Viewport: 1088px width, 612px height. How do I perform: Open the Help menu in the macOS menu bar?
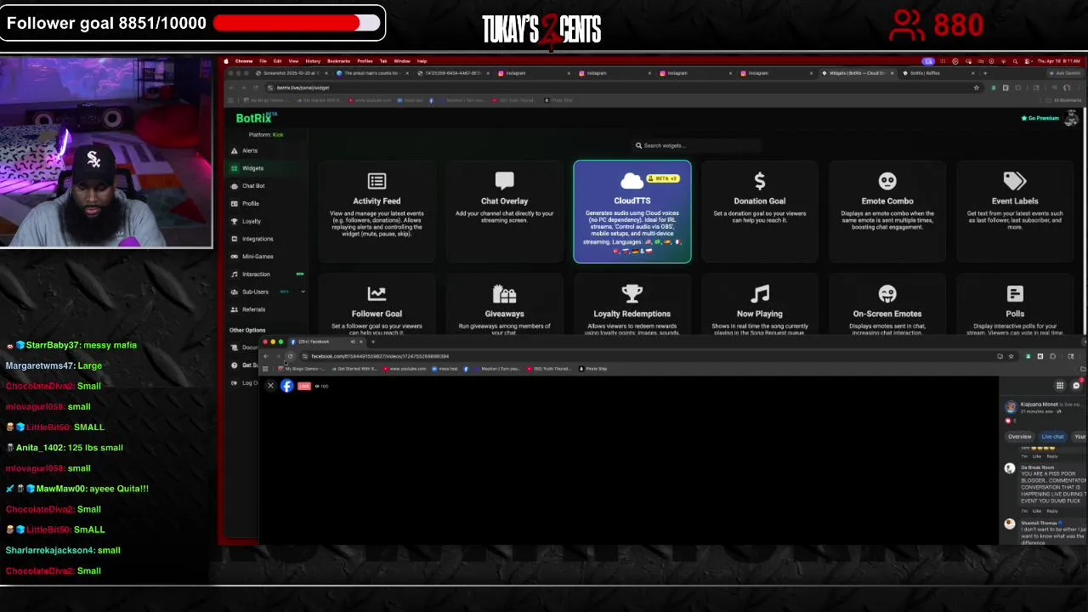(422, 61)
